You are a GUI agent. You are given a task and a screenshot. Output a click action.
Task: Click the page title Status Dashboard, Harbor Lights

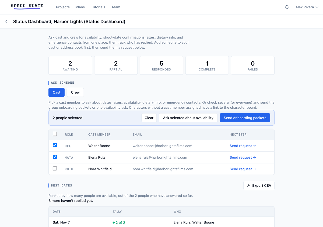69,22
